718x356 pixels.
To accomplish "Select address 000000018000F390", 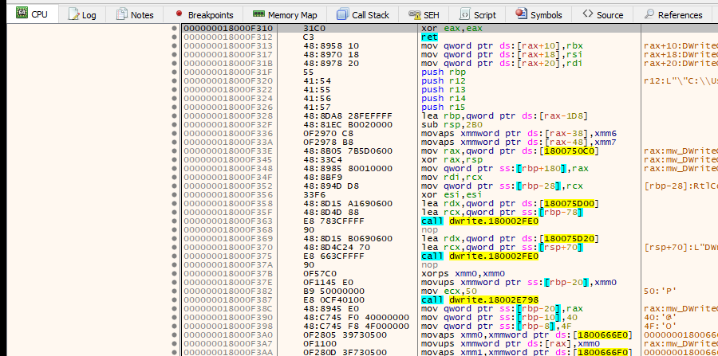I will point(228,318).
